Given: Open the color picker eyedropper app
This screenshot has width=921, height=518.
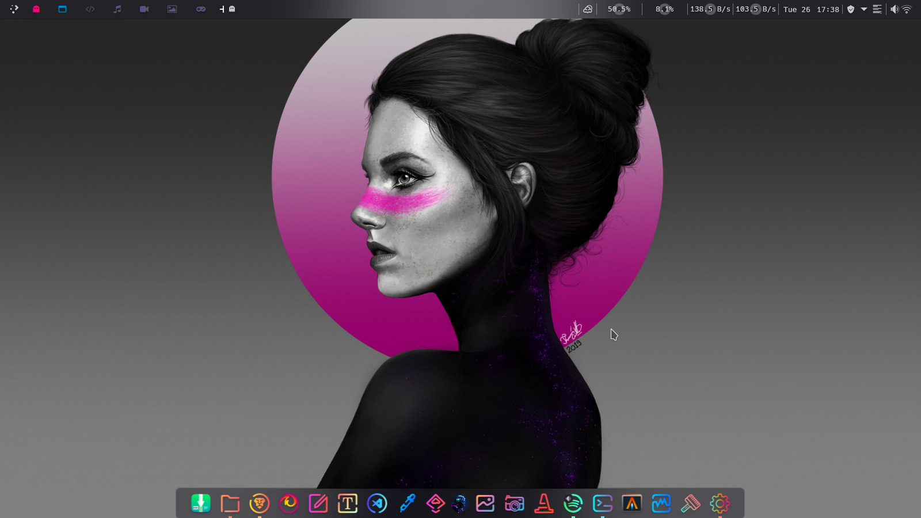Looking at the screenshot, I should [x=406, y=504].
